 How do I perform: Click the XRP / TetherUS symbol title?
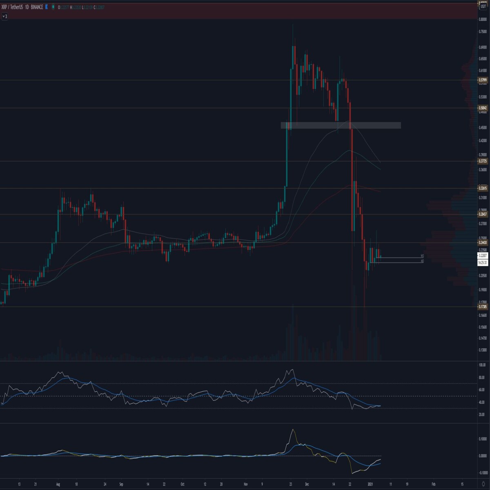pyautogui.click(x=12, y=7)
